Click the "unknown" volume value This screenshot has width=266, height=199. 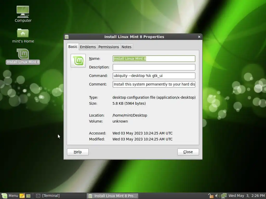click(120, 121)
